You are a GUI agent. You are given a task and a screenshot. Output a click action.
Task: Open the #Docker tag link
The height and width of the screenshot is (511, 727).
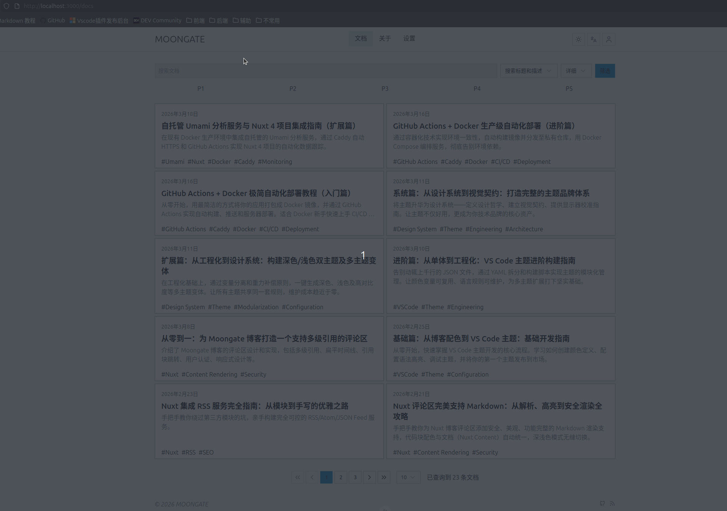point(219,162)
